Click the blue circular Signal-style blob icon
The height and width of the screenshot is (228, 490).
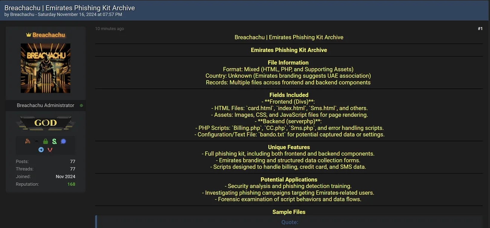tap(63, 141)
